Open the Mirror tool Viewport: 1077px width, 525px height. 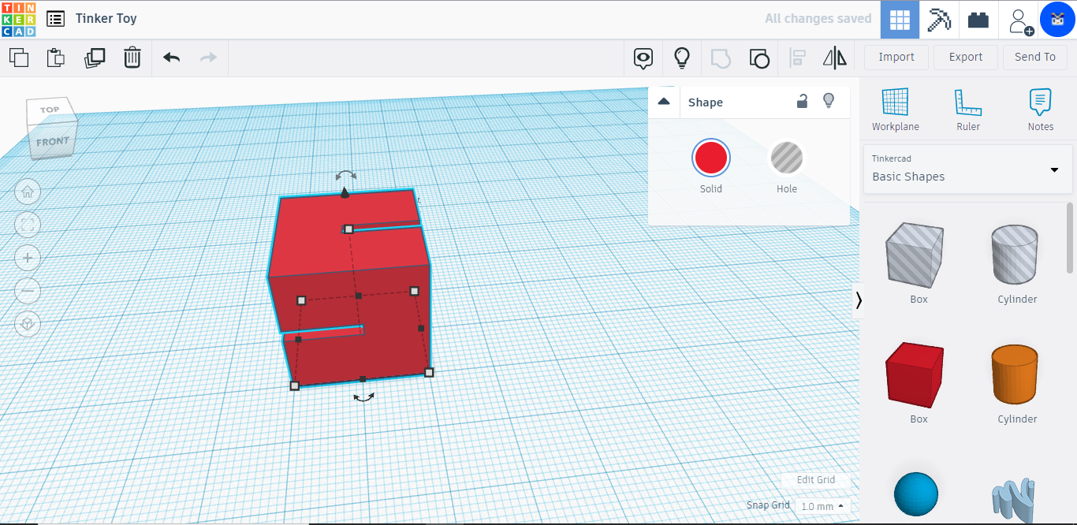[834, 58]
